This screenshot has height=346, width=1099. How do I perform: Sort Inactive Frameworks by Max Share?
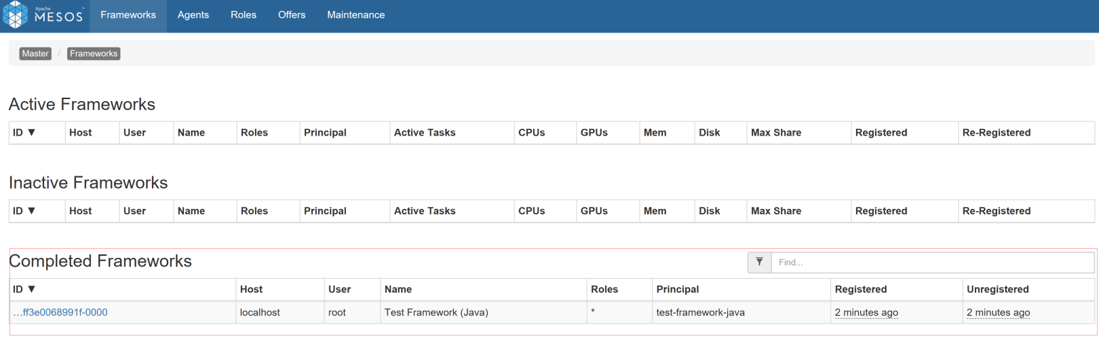click(x=776, y=211)
